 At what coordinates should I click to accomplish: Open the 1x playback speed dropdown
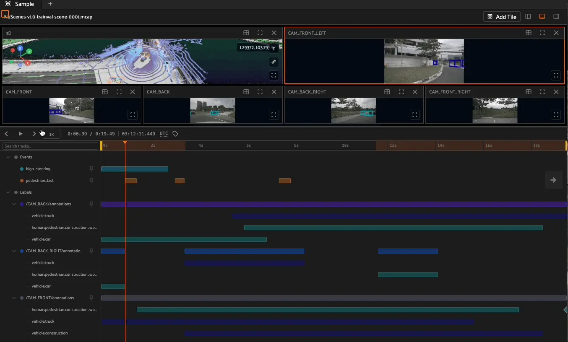[x=52, y=134]
